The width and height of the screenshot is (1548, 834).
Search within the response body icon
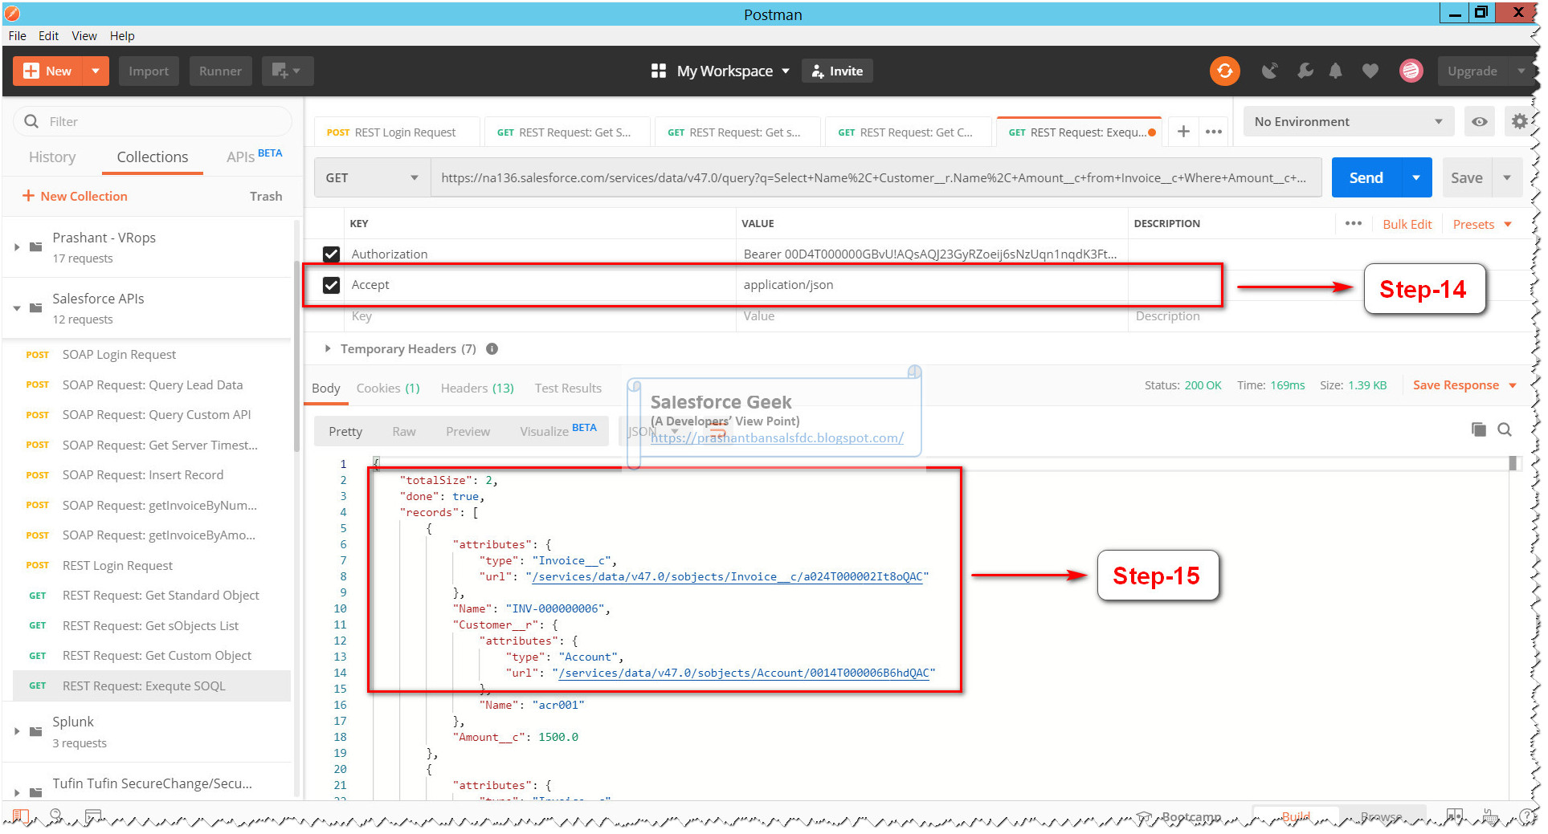tap(1505, 429)
